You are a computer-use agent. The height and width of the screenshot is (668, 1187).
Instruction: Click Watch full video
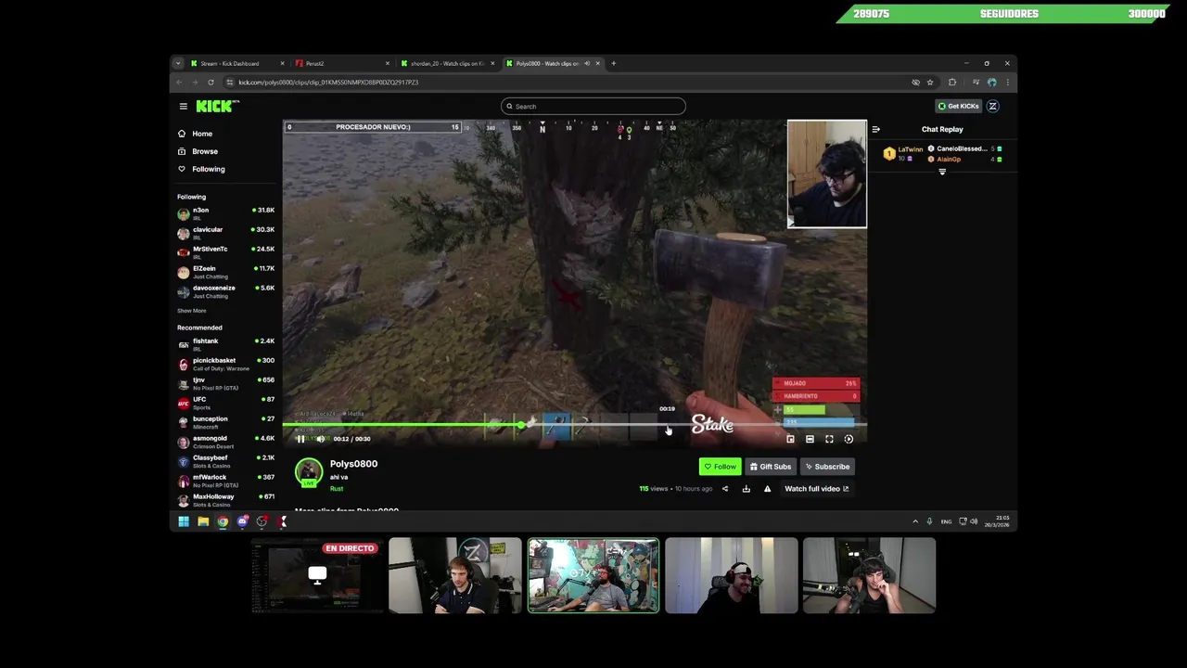[x=816, y=489]
